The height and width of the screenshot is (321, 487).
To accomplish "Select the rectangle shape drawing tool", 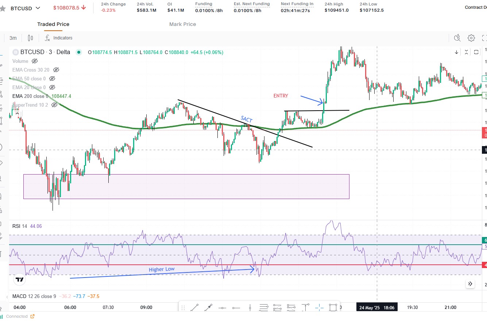I will [333, 308].
